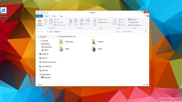Click Select none in the ribbon
This screenshot has height=102, width=182.
(x=133, y=22)
